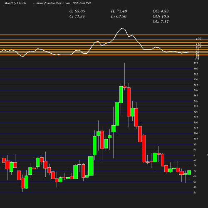Click the munafasutra.tbrjar.com site label
The height and width of the screenshot is (208, 208).
53,3
